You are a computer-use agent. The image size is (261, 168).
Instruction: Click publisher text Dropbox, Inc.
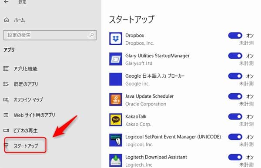pyautogui.click(x=140, y=43)
